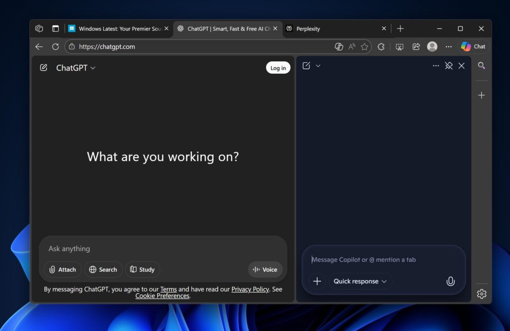Open Copilot Chat from Edge toolbar
Screen dimensions: 510x331
(472, 46)
